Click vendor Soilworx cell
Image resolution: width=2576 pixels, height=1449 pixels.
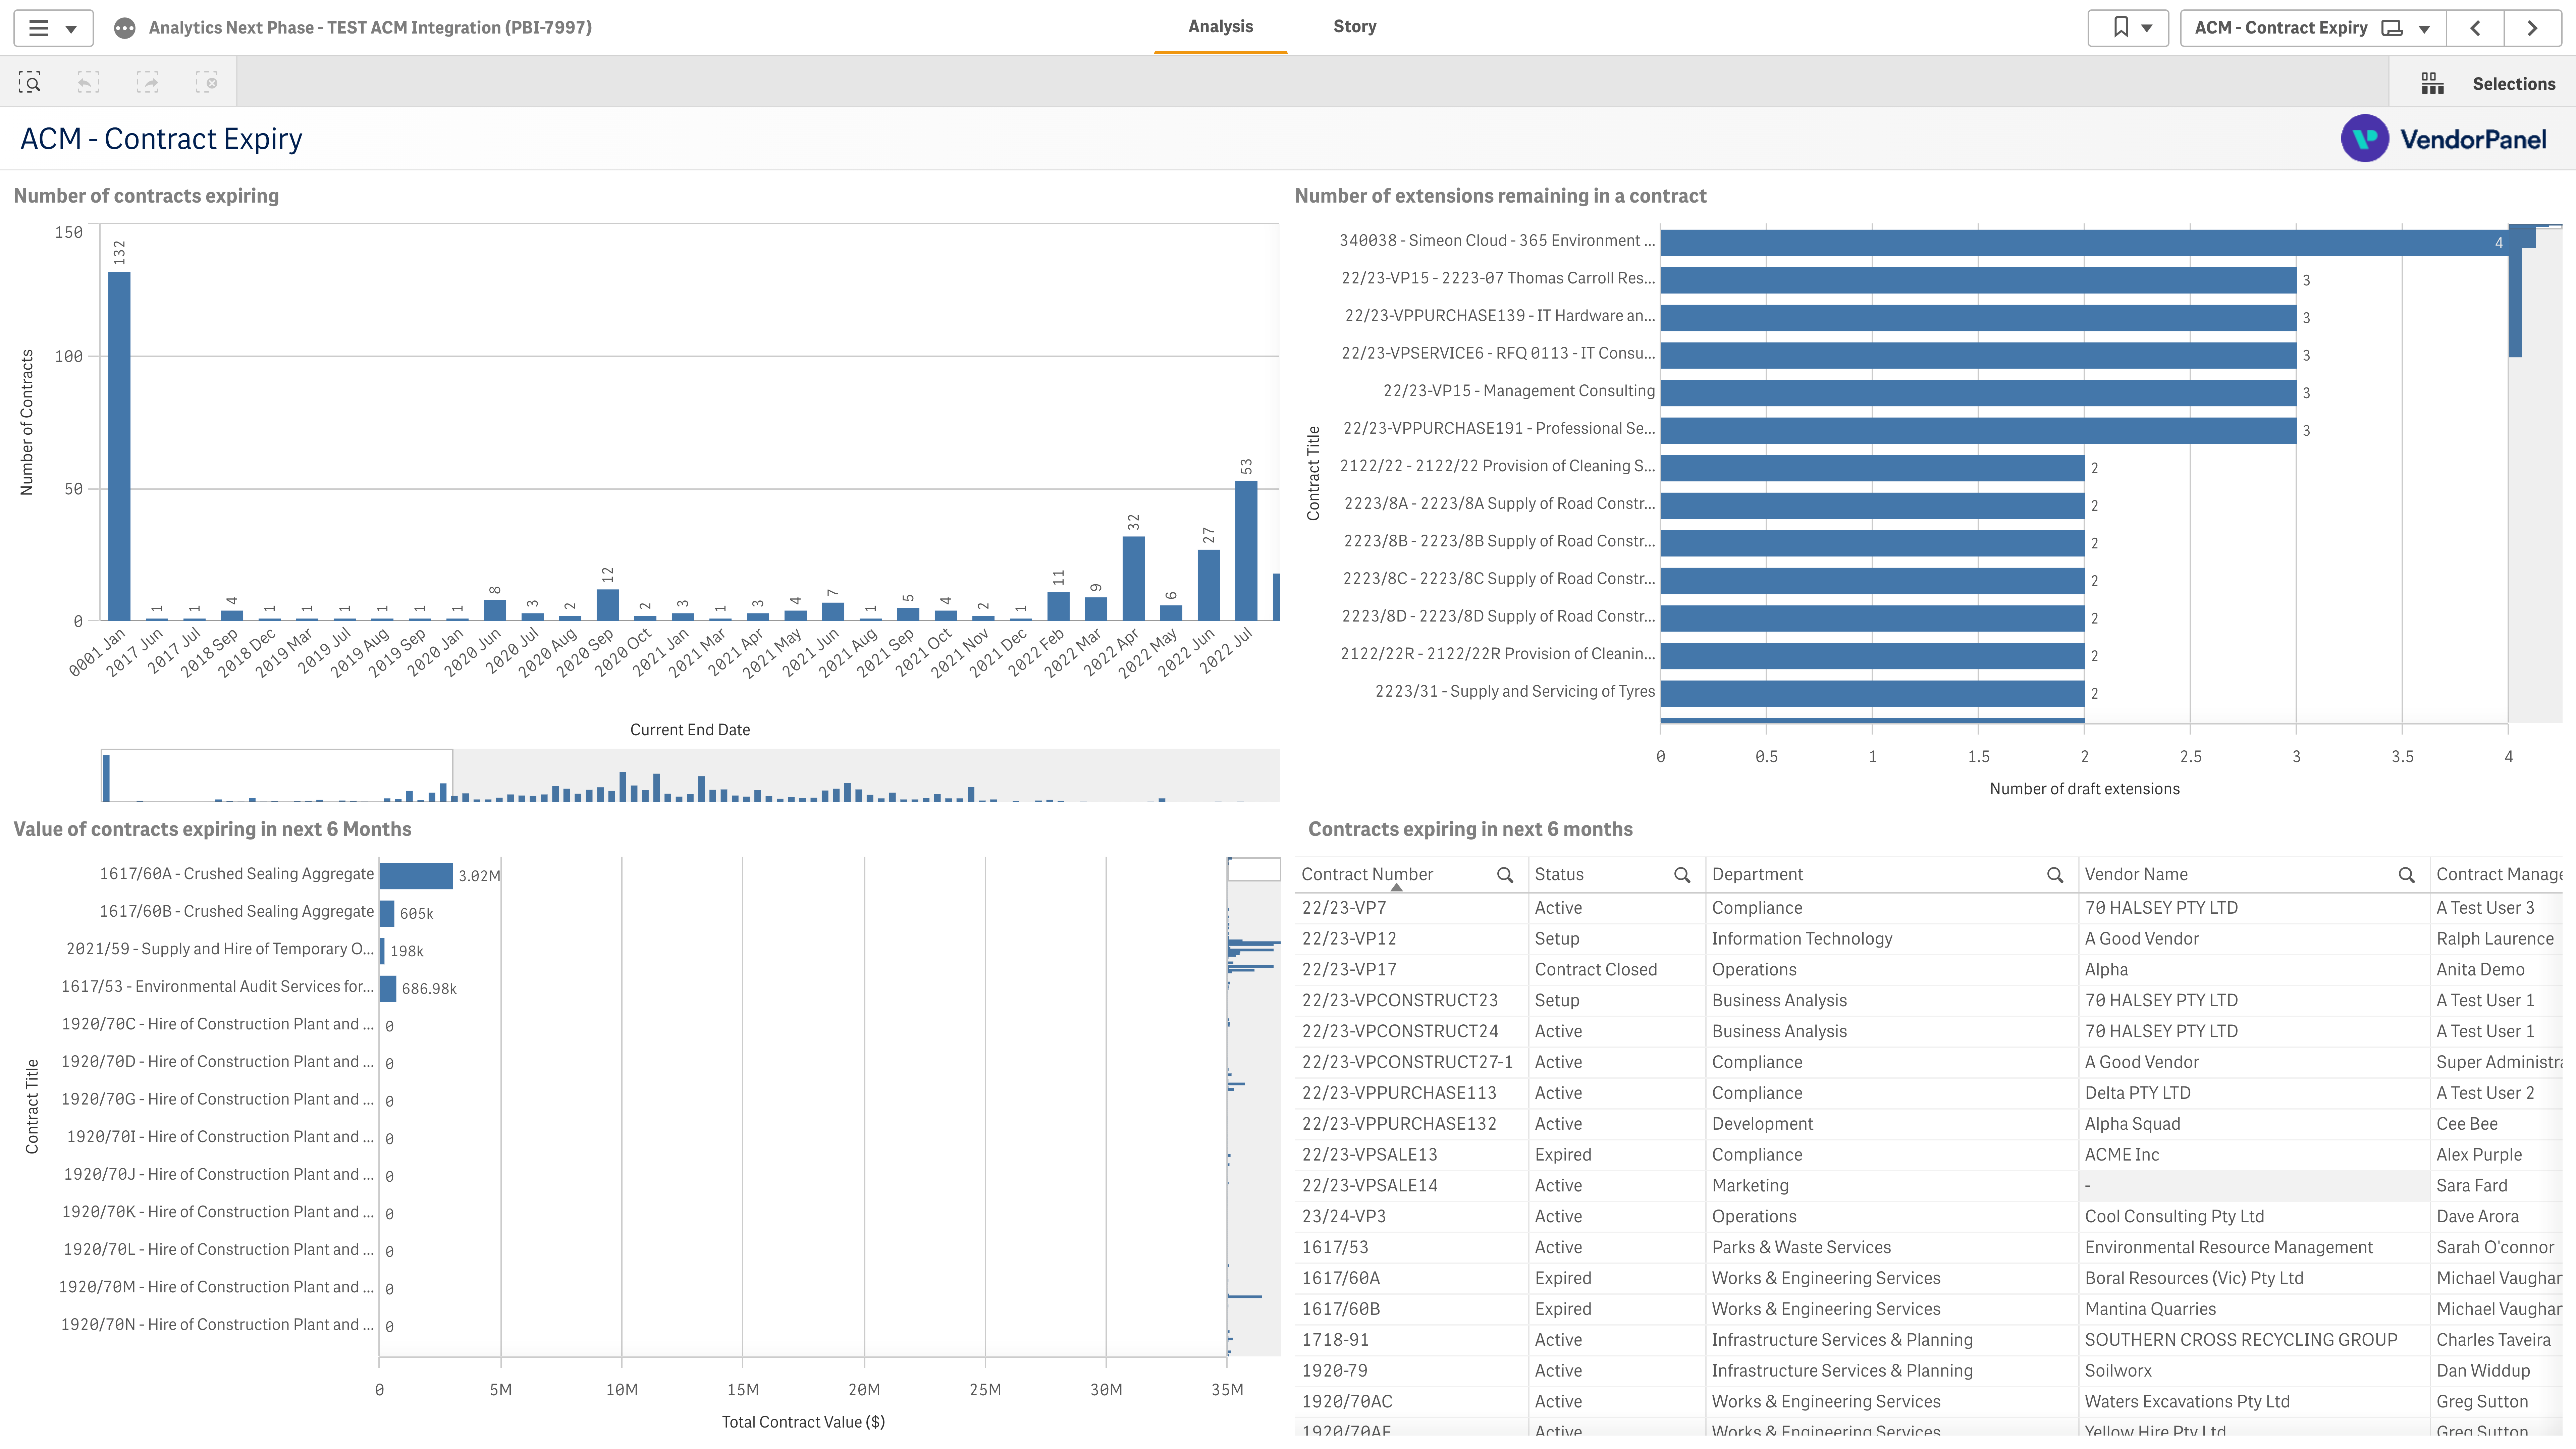tap(2254, 1371)
